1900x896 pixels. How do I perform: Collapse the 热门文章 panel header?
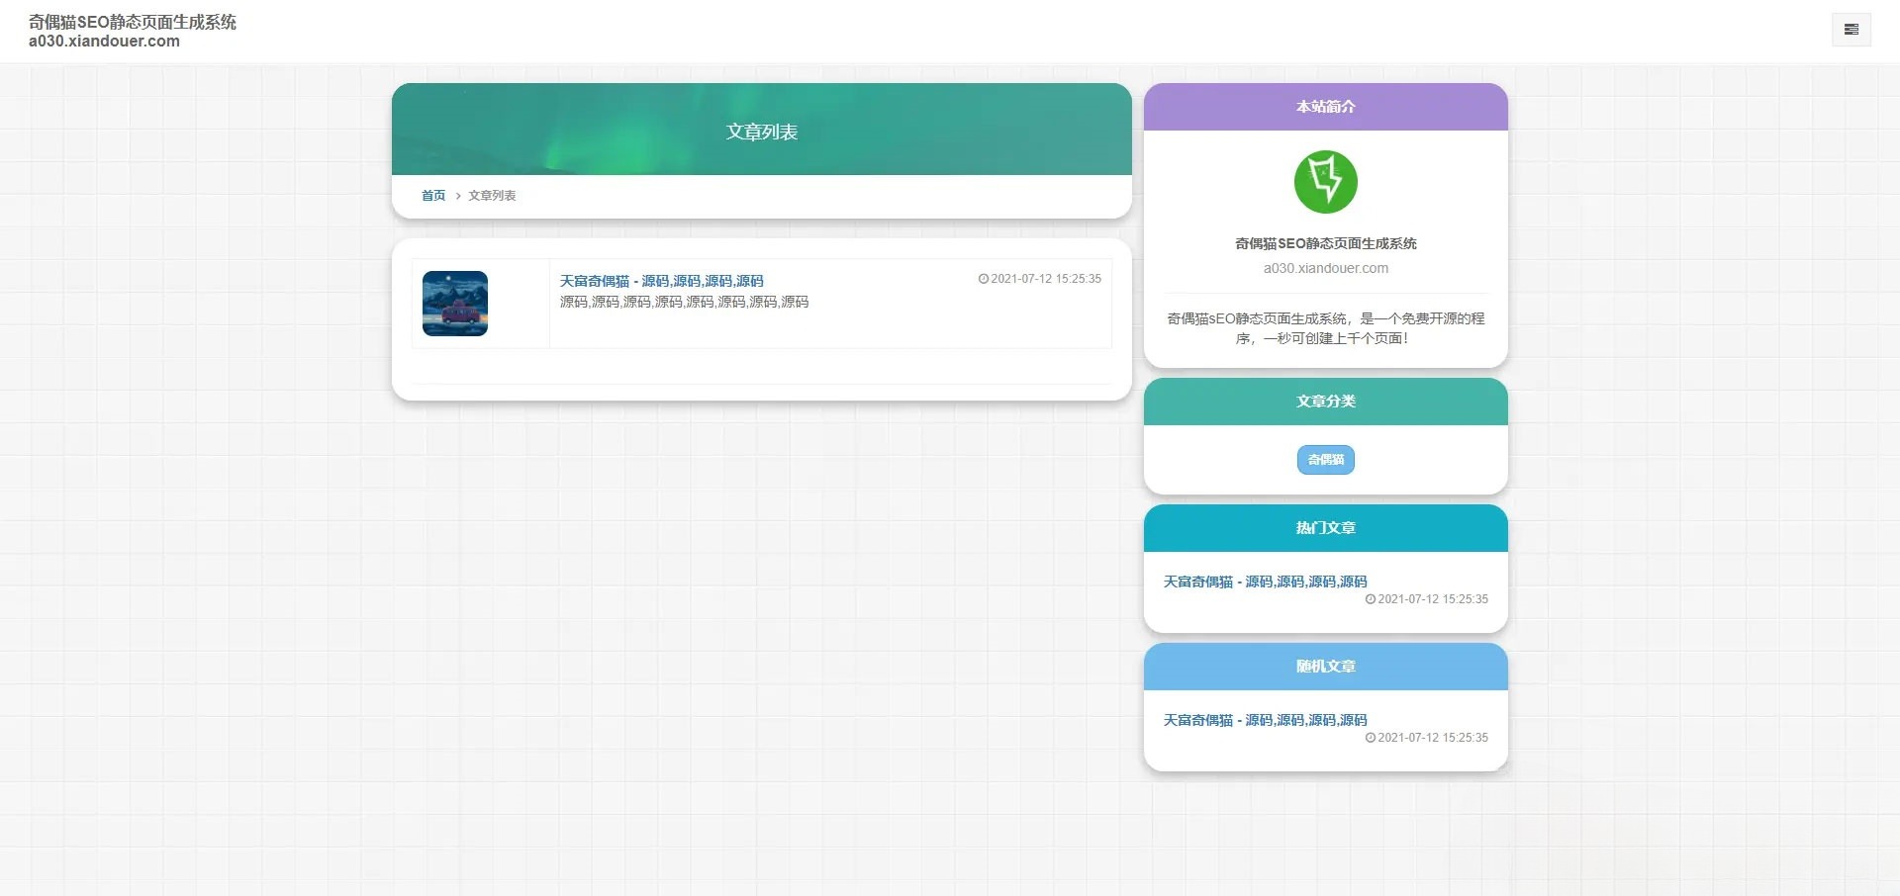(1326, 527)
